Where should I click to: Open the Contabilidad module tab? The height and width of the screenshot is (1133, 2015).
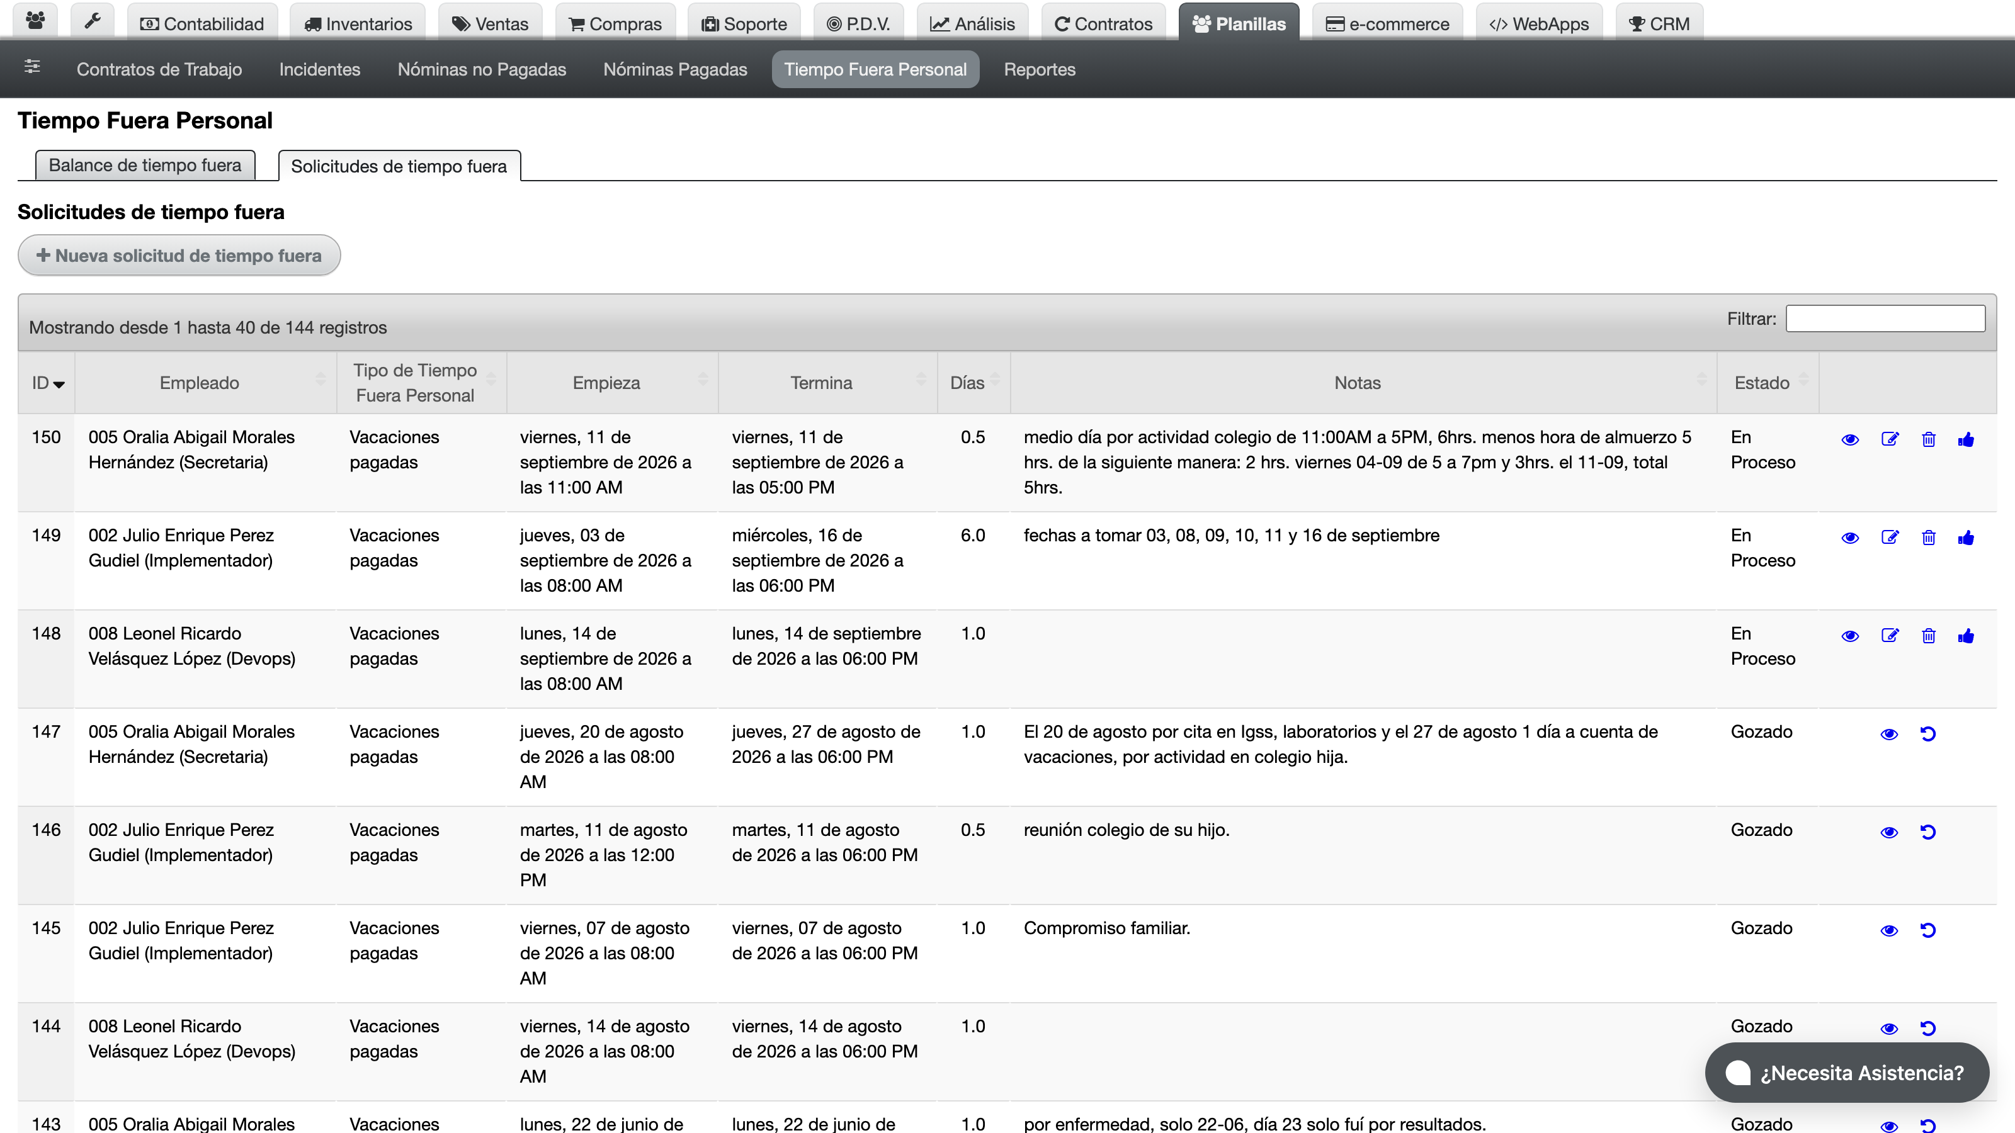click(201, 23)
